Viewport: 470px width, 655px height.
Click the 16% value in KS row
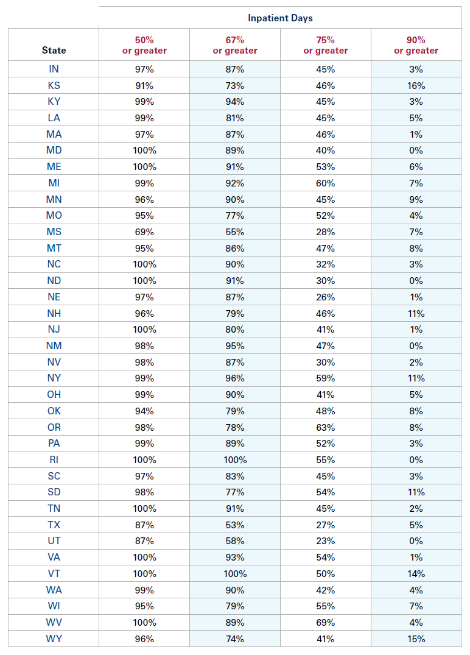coord(416,85)
